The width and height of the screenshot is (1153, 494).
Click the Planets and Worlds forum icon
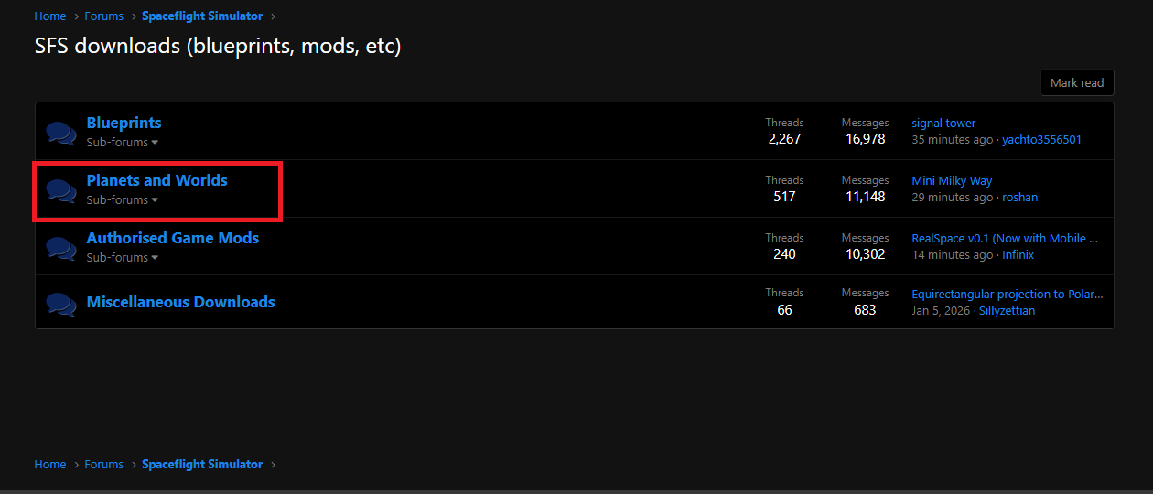[61, 191]
